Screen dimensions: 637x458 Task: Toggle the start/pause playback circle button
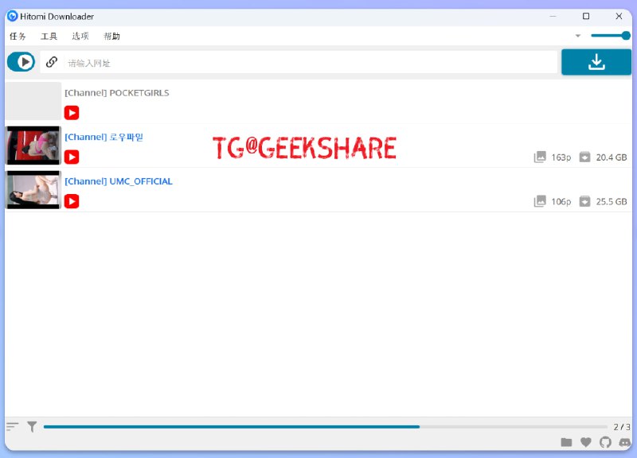(21, 62)
